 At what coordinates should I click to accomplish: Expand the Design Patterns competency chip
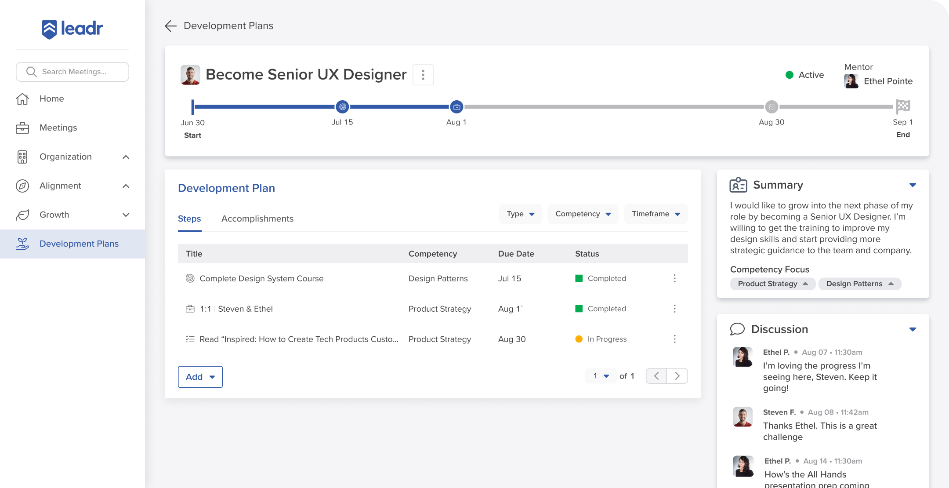pyautogui.click(x=860, y=284)
